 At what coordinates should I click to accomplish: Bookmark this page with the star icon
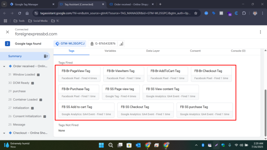pos(196,13)
